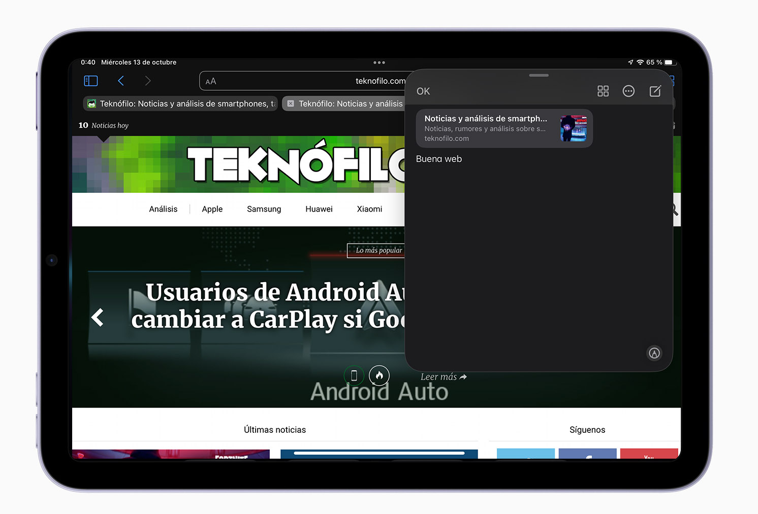Open the teknofilo.com link card
Screen dimensions: 758x514
504,128
